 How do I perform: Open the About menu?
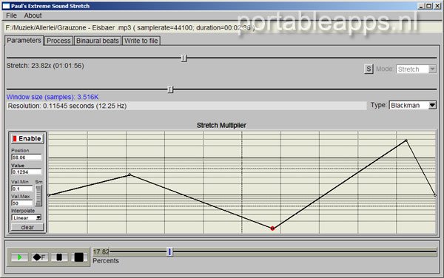click(33, 16)
